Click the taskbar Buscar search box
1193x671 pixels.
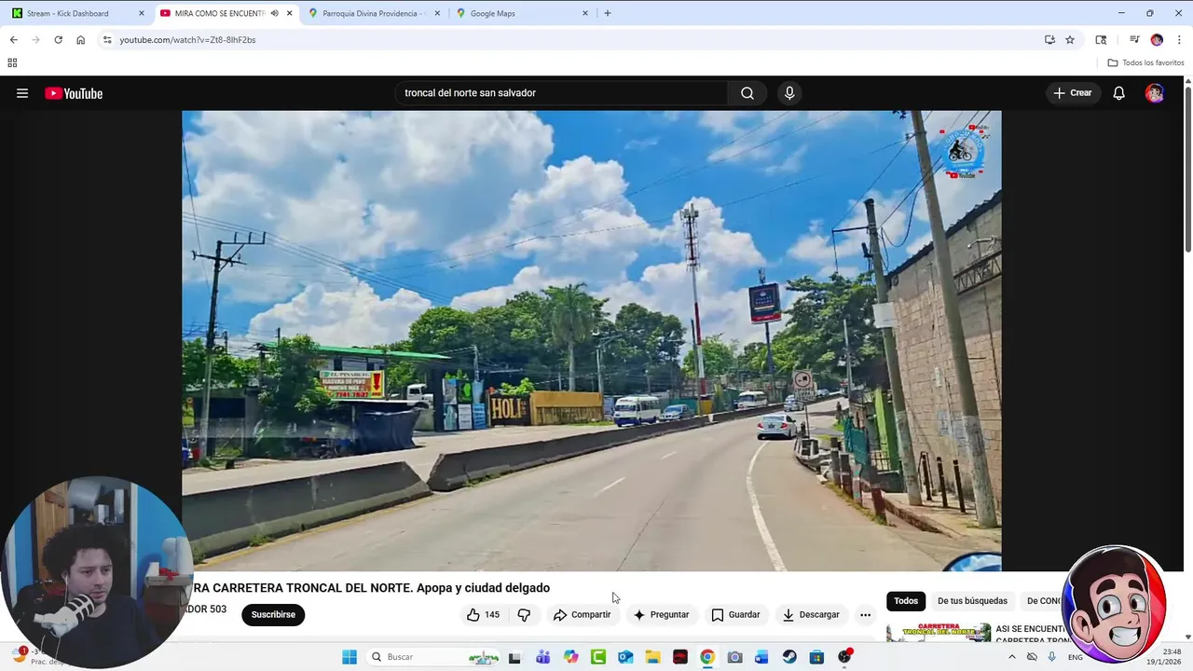(x=434, y=657)
